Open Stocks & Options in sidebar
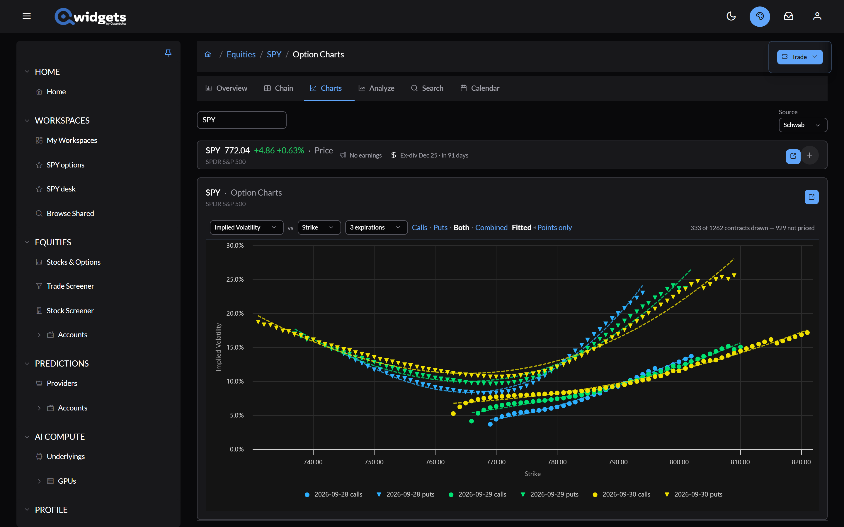Image resolution: width=844 pixels, height=527 pixels. [68, 262]
